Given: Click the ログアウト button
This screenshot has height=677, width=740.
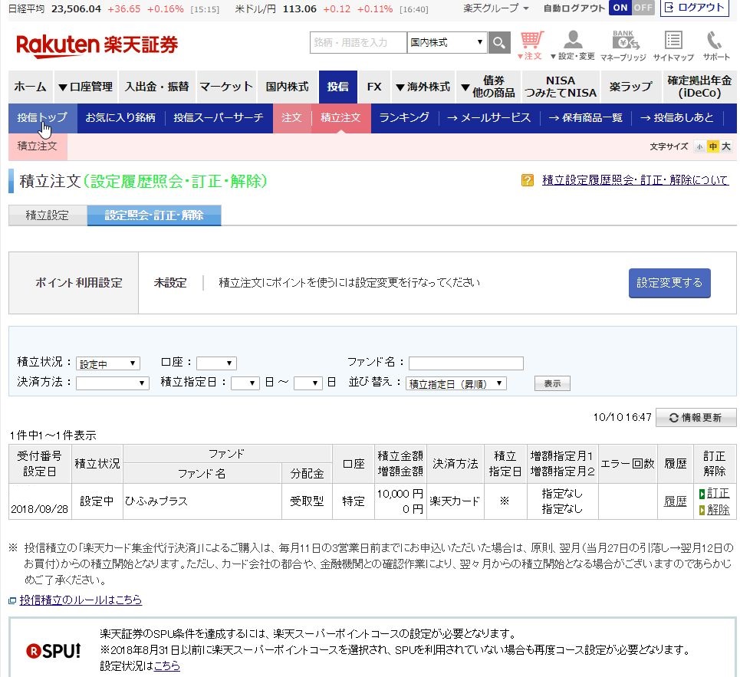Looking at the screenshot, I should pyautogui.click(x=695, y=8).
